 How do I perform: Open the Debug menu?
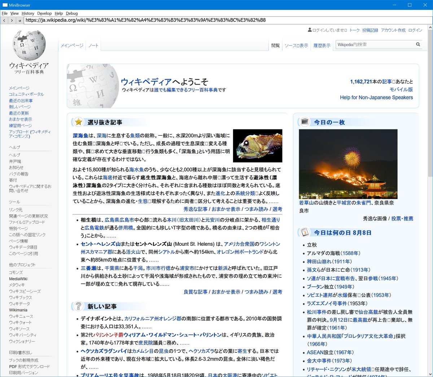(x=72, y=13)
